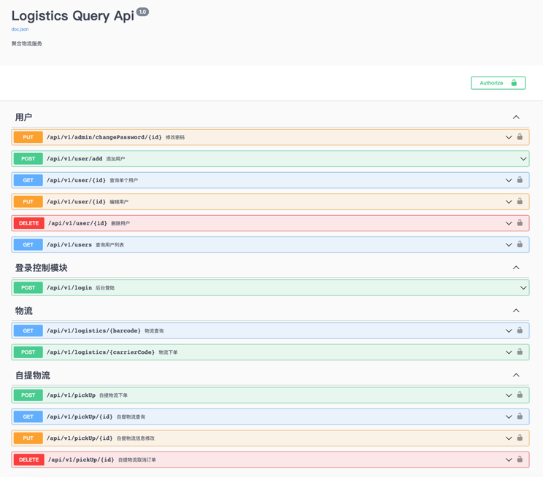Expand chevron on DELETE pickUp/{id} row
Image resolution: width=543 pixels, height=477 pixels.
coord(509,459)
